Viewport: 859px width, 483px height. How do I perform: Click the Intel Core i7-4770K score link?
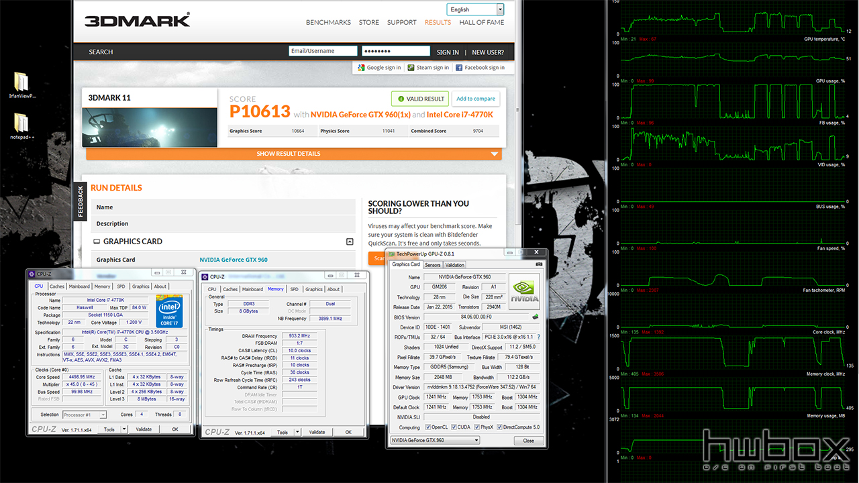coord(460,115)
